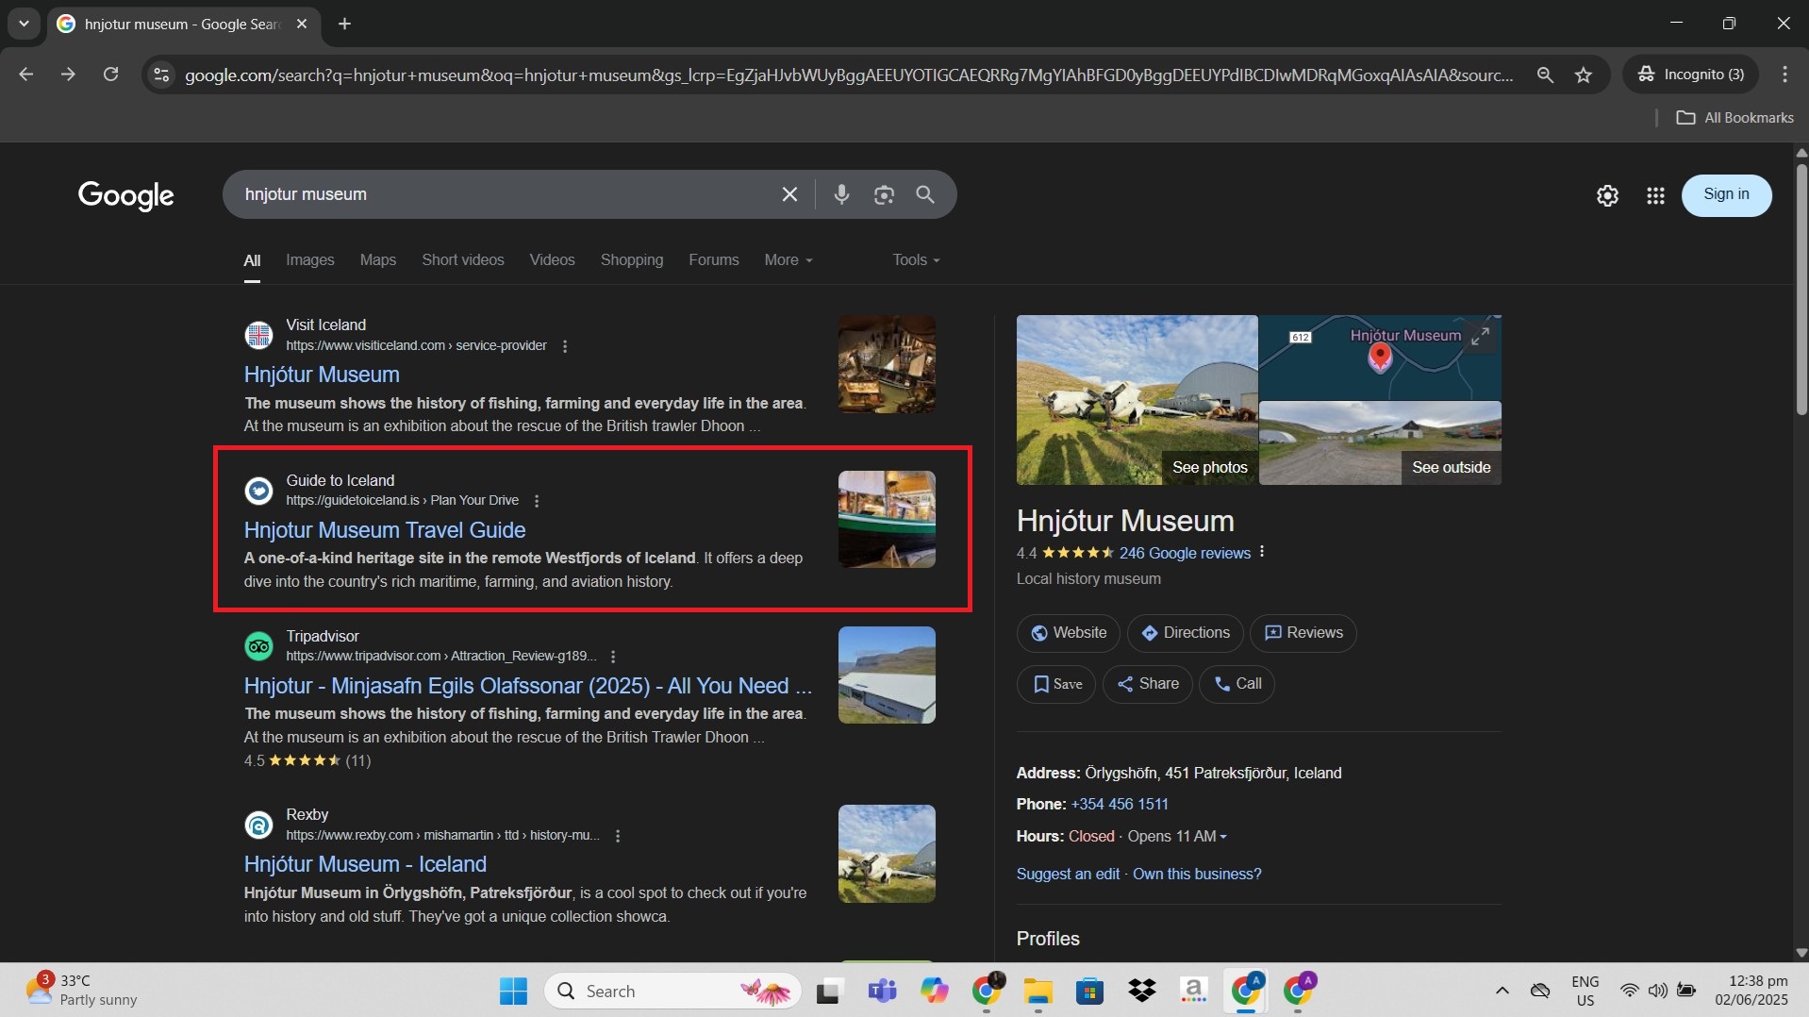This screenshot has height=1017, width=1809.
Task: Clear the search box with X icon
Action: 789,194
